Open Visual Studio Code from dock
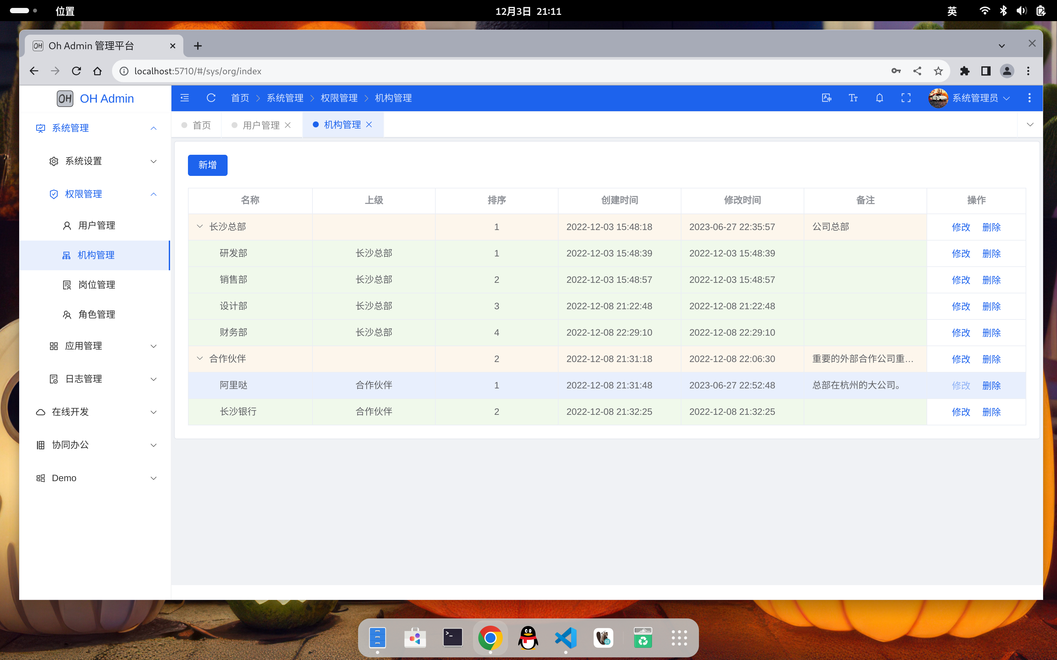 click(565, 638)
